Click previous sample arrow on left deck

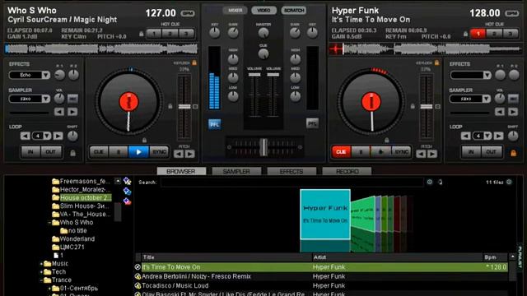tap(59, 112)
